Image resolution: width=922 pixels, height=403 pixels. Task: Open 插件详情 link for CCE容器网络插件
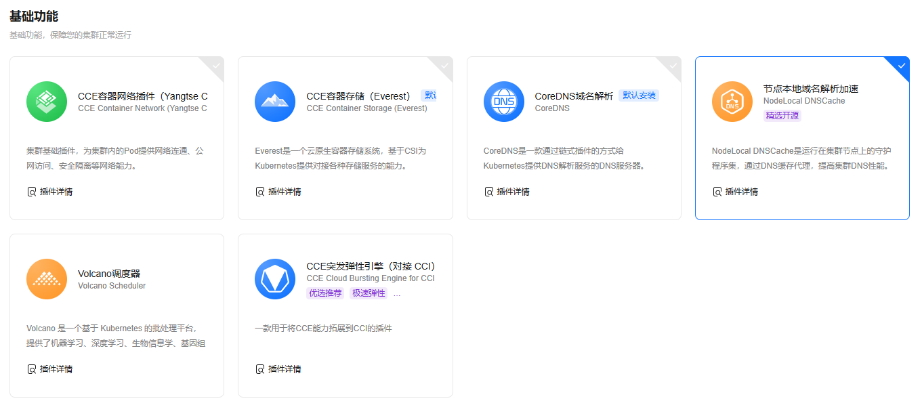coord(56,192)
